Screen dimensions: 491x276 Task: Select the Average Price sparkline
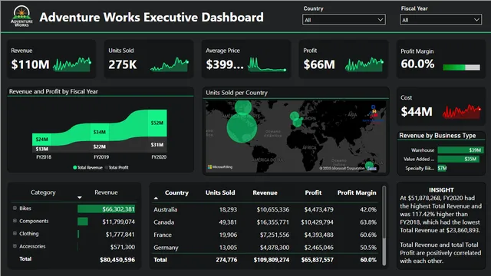pyautogui.click(x=267, y=64)
